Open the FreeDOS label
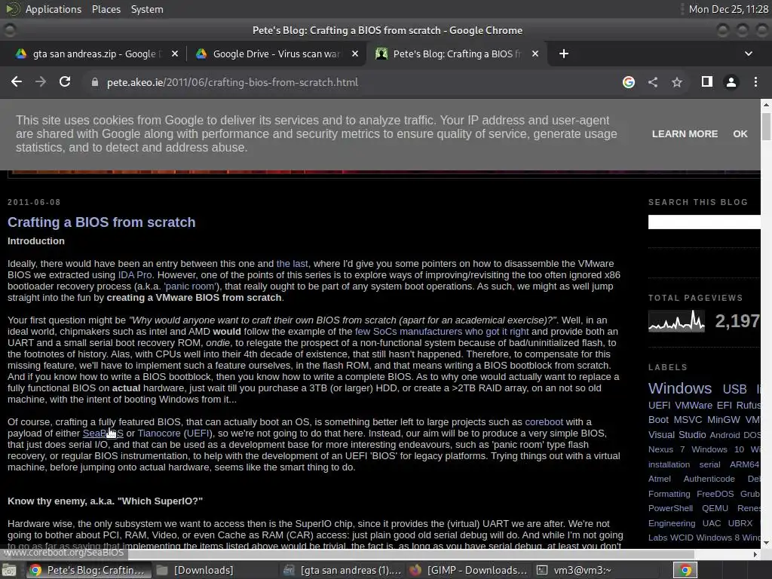The image size is (772, 579). coord(715,494)
